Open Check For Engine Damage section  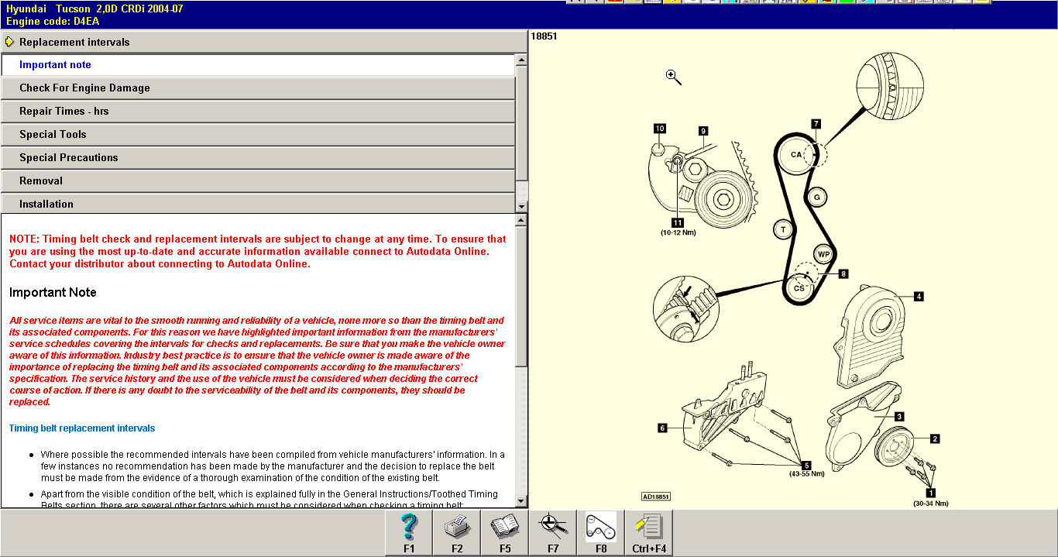(x=258, y=88)
